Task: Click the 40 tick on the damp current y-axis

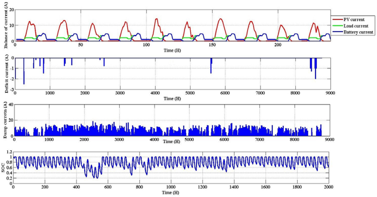Action: coord(10,105)
